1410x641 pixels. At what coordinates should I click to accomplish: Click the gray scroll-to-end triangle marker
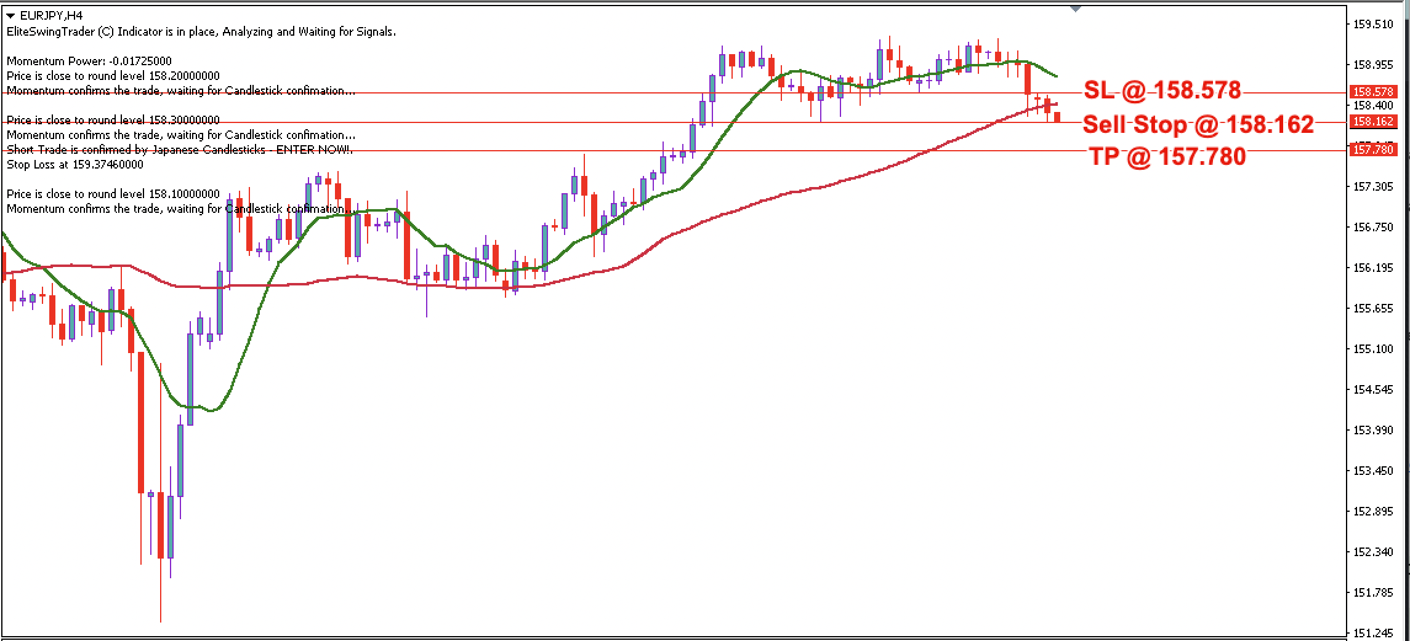(1074, 8)
